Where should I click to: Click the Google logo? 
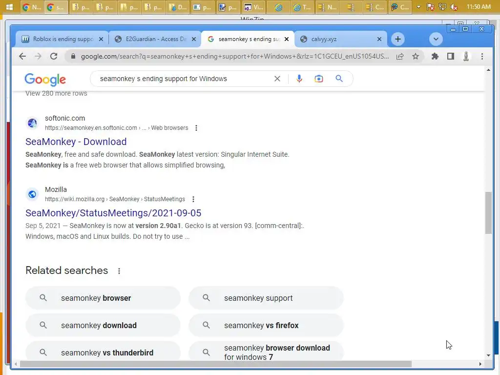click(45, 80)
